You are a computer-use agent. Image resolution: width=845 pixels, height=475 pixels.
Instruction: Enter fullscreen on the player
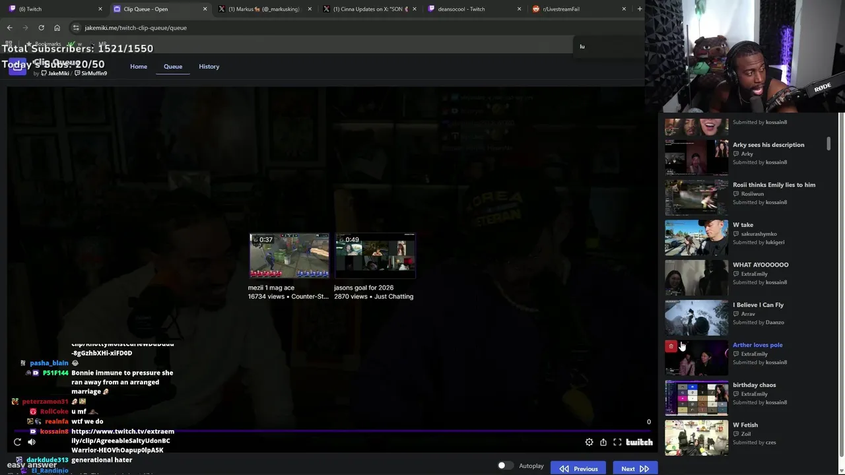pyautogui.click(x=617, y=442)
